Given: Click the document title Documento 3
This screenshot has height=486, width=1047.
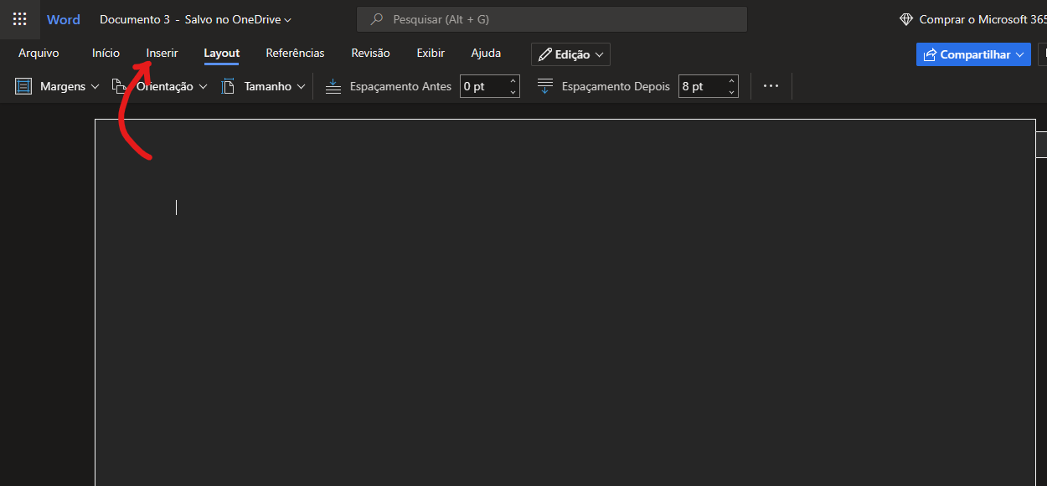Looking at the screenshot, I should tap(135, 19).
